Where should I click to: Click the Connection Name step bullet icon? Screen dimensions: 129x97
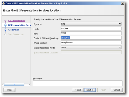pyautogui.click(x=5, y=21)
